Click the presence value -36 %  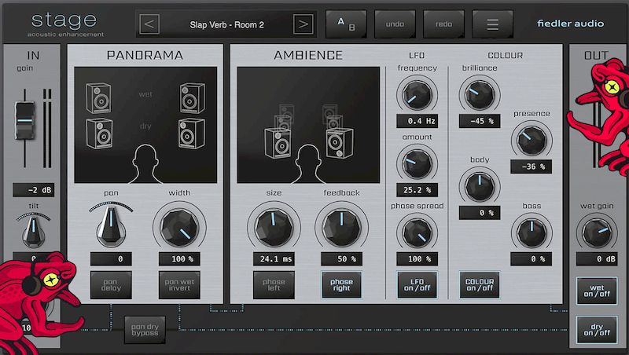(x=532, y=167)
